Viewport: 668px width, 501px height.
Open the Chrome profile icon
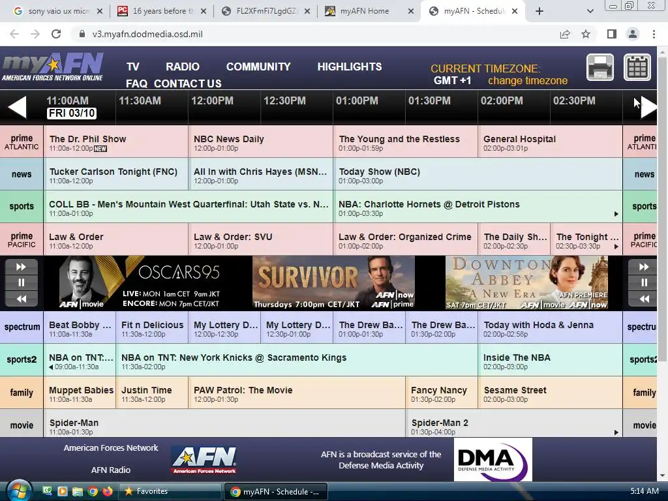coord(633,34)
